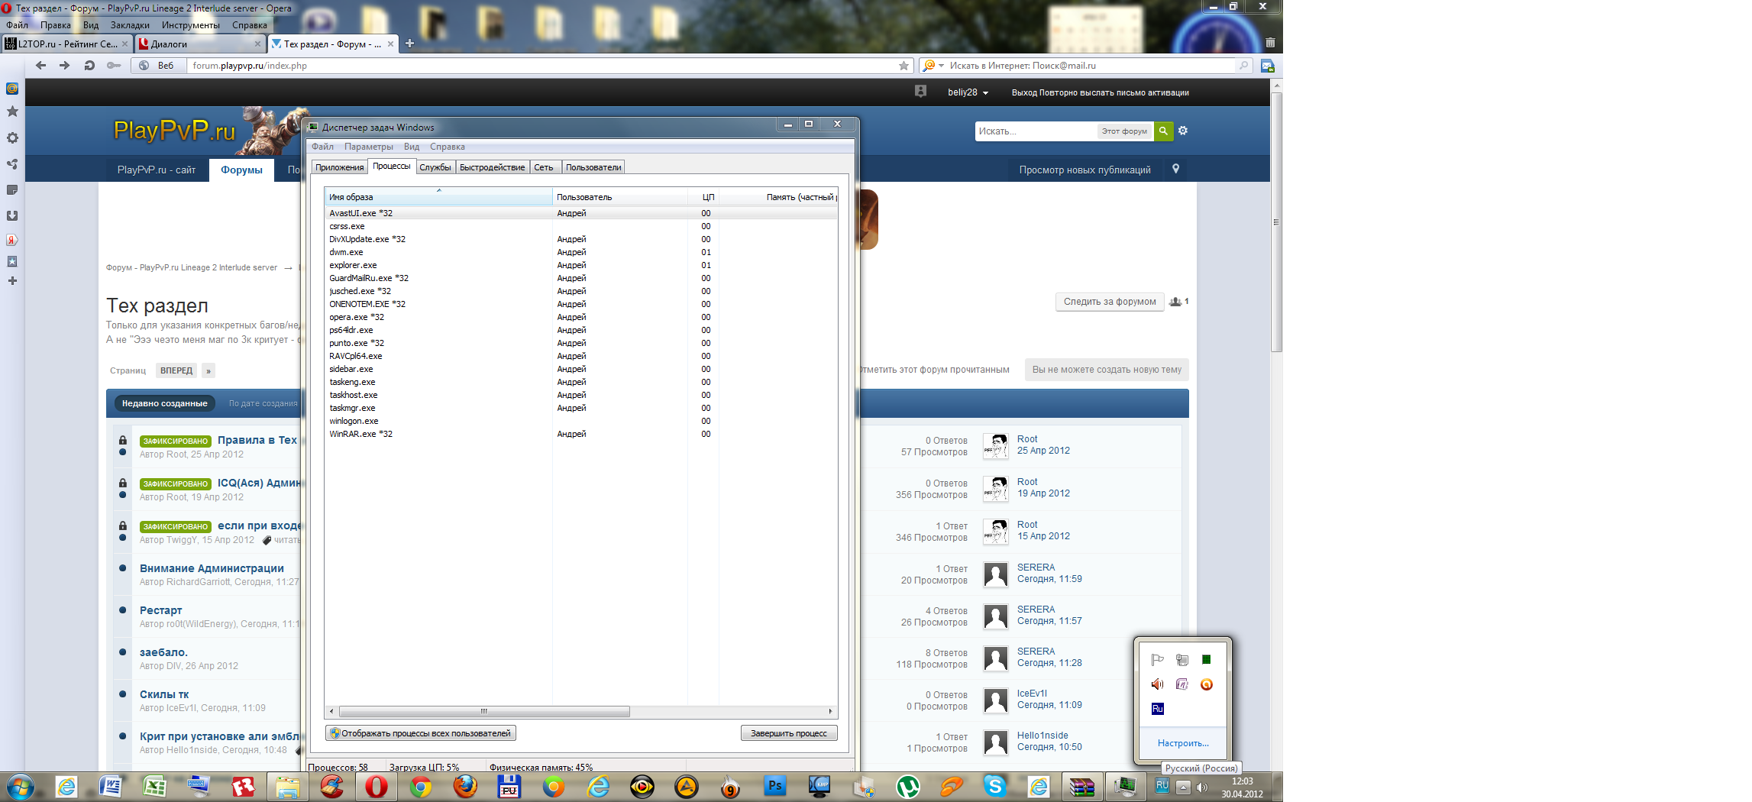Click the Opera address bar URL field

542,66
